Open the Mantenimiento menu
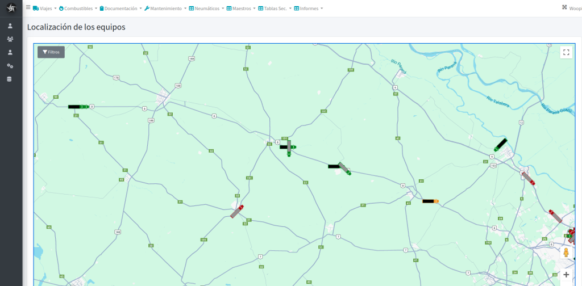582x286 pixels. pyautogui.click(x=165, y=9)
